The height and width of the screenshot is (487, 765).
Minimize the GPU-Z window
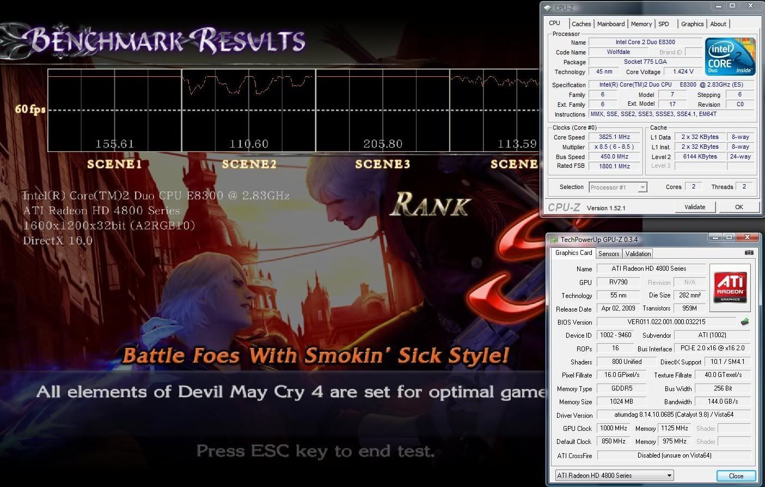point(715,237)
